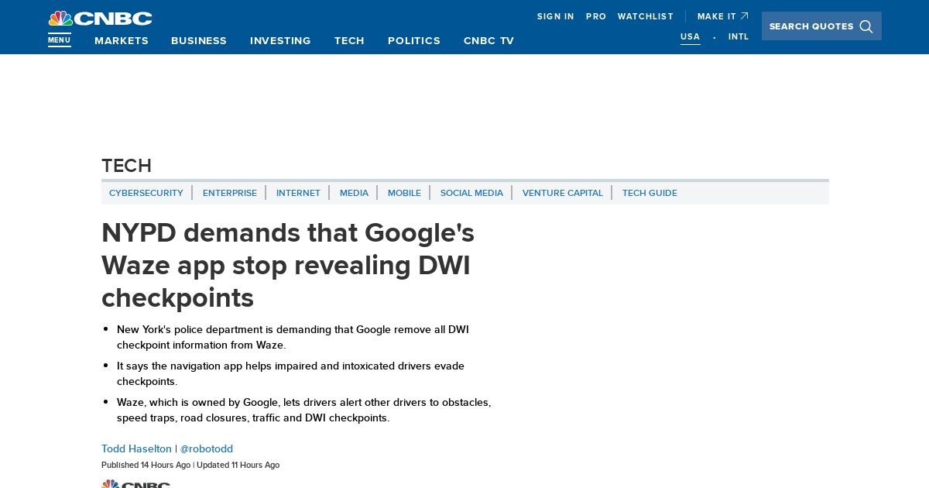Open the Cybersecurity subsection tab
The image size is (929, 488).
click(x=146, y=193)
